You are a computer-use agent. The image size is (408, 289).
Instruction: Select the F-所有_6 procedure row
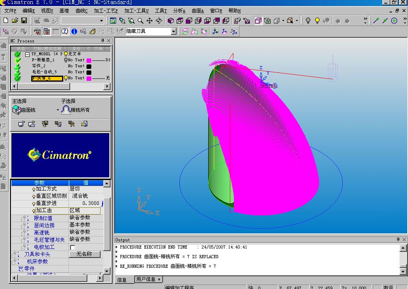(x=47, y=78)
